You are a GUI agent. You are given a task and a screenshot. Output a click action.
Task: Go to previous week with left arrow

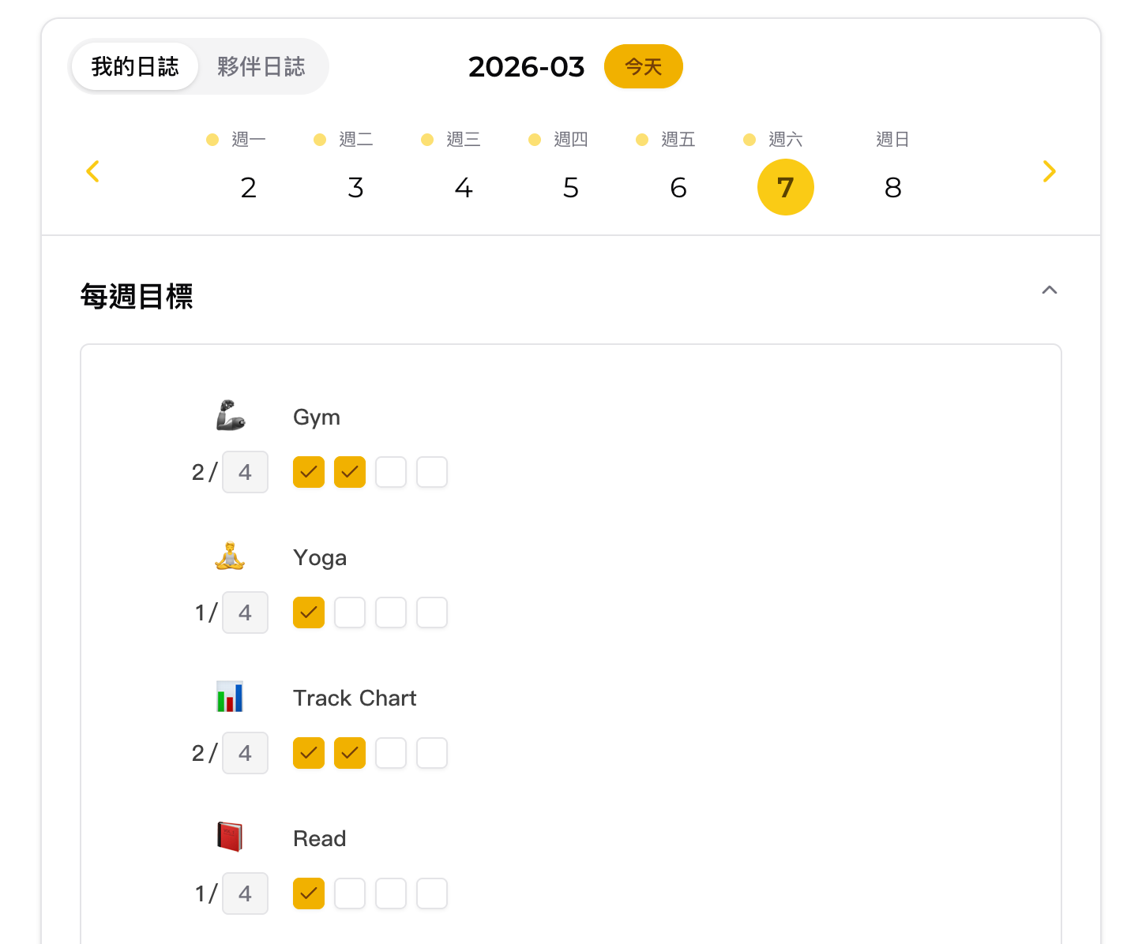coord(92,171)
